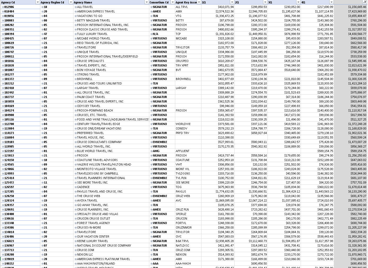This screenshot has height=268, width=368.
Task: Open the Agency Name filter dropdown
Action: [x=147, y=2]
